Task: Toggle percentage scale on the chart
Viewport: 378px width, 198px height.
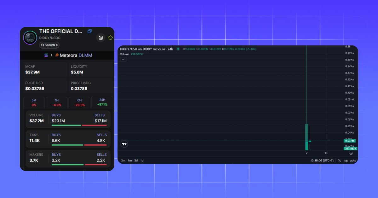Action: (x=339, y=160)
